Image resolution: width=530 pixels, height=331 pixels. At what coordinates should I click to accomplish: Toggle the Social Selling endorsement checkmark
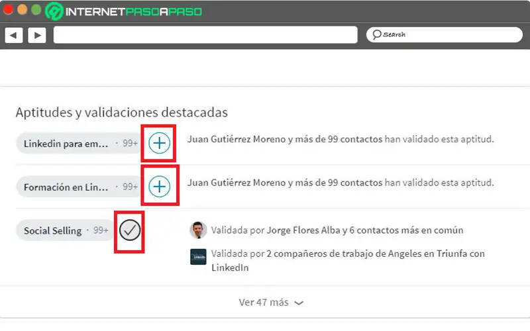click(x=129, y=230)
